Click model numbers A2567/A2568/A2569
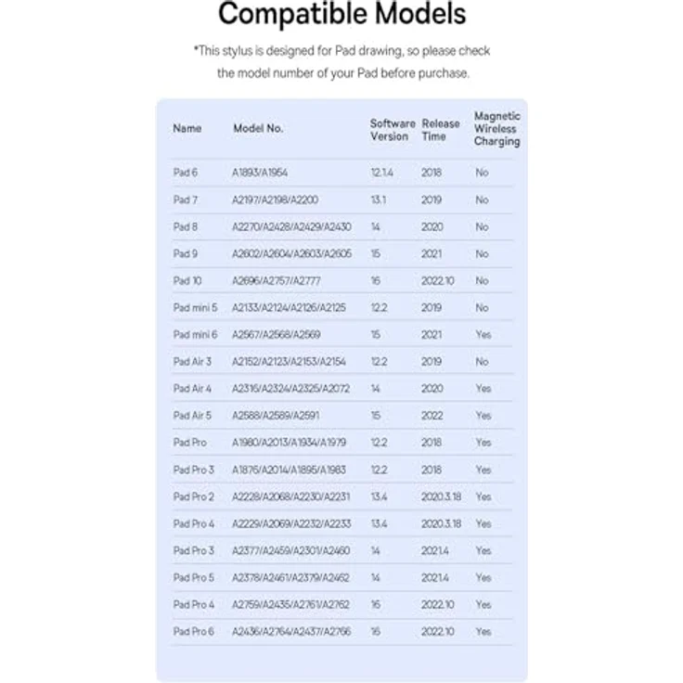Image resolution: width=683 pixels, height=683 pixels. [x=276, y=334]
